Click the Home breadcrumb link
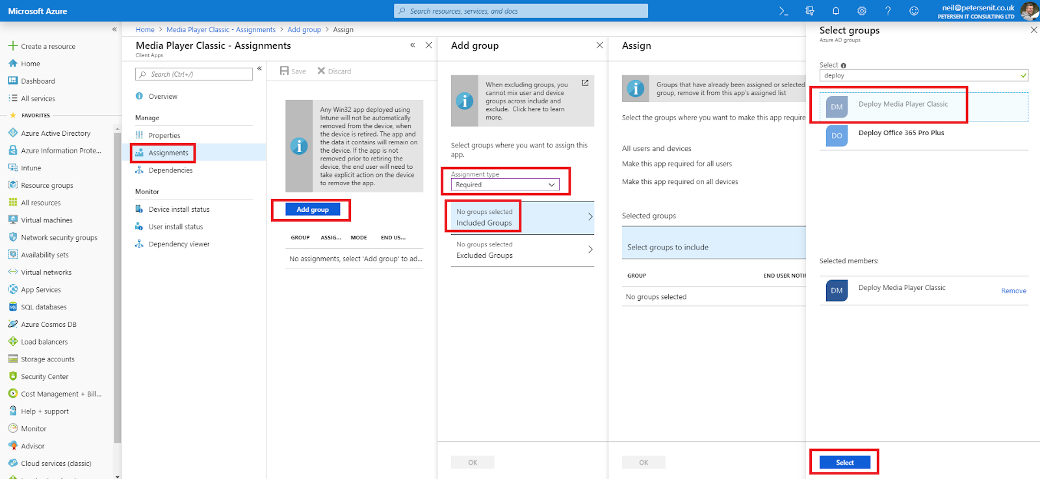Screen dimensions: 1040x479 click(x=145, y=29)
